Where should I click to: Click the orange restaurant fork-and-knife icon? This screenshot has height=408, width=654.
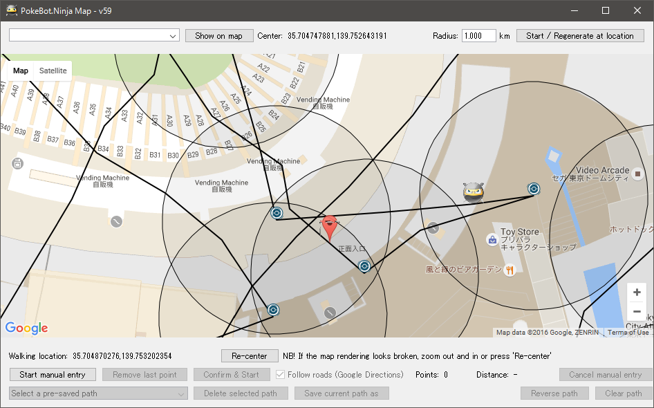point(510,270)
